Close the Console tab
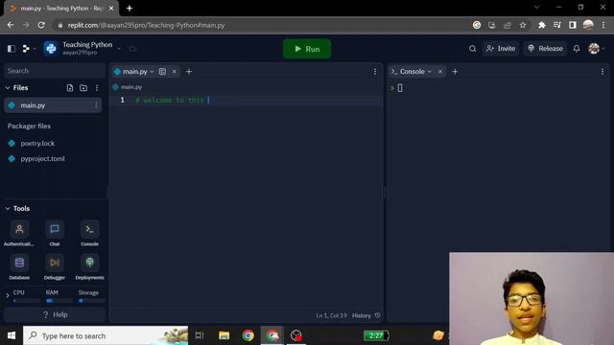This screenshot has width=614, height=345. point(440,72)
